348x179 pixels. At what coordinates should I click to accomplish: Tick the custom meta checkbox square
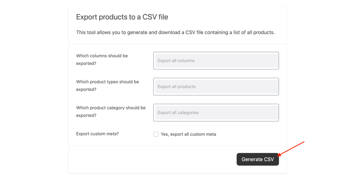(x=156, y=134)
